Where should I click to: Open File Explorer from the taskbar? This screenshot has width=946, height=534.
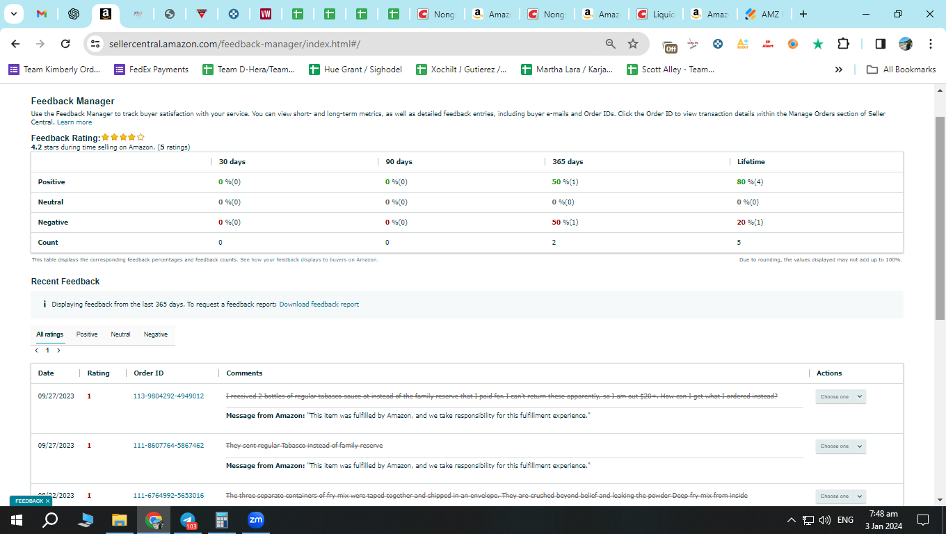(x=120, y=520)
